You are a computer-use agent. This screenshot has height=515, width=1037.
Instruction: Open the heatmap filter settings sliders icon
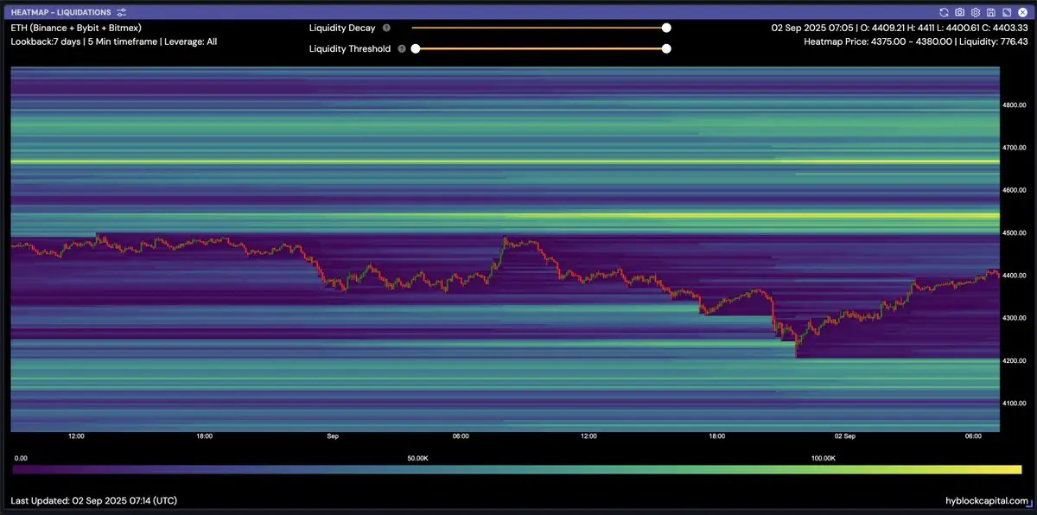[121, 12]
